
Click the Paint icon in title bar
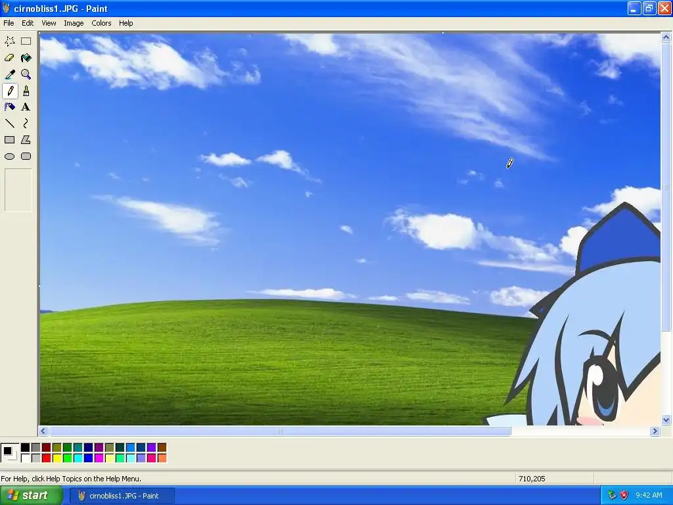tap(6, 8)
